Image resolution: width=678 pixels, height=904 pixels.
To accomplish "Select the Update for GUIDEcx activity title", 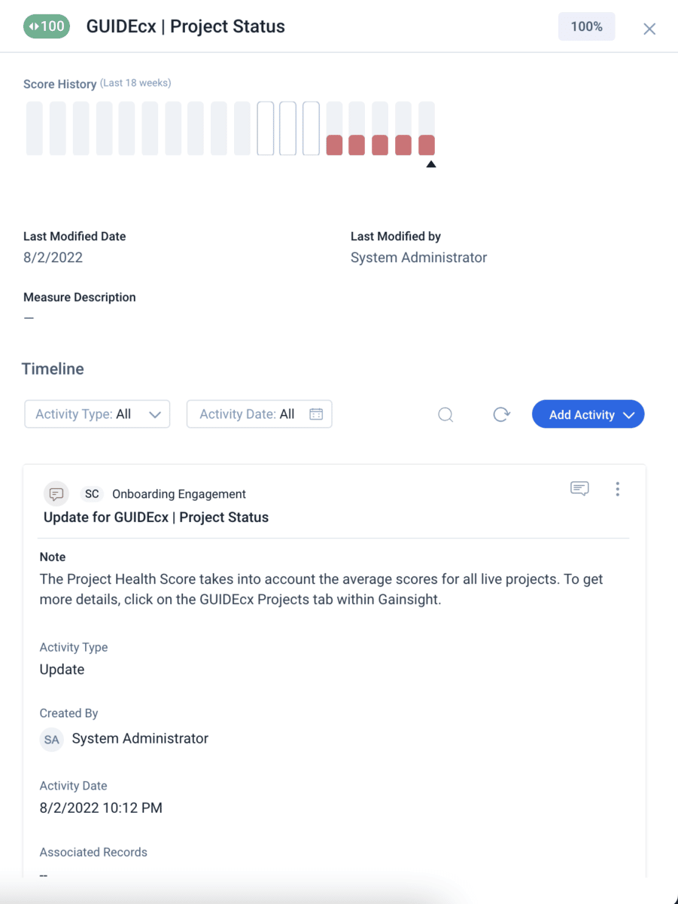I will point(155,517).
